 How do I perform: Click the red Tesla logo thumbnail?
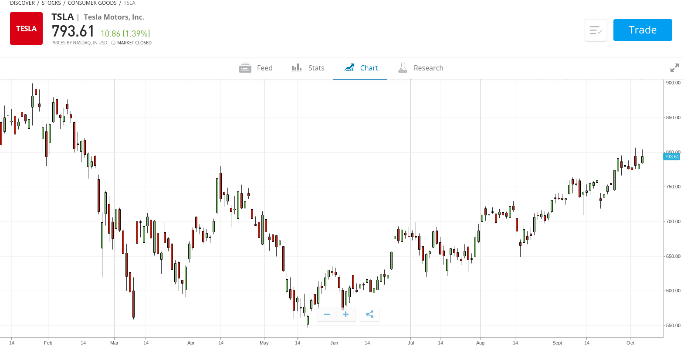tap(26, 28)
